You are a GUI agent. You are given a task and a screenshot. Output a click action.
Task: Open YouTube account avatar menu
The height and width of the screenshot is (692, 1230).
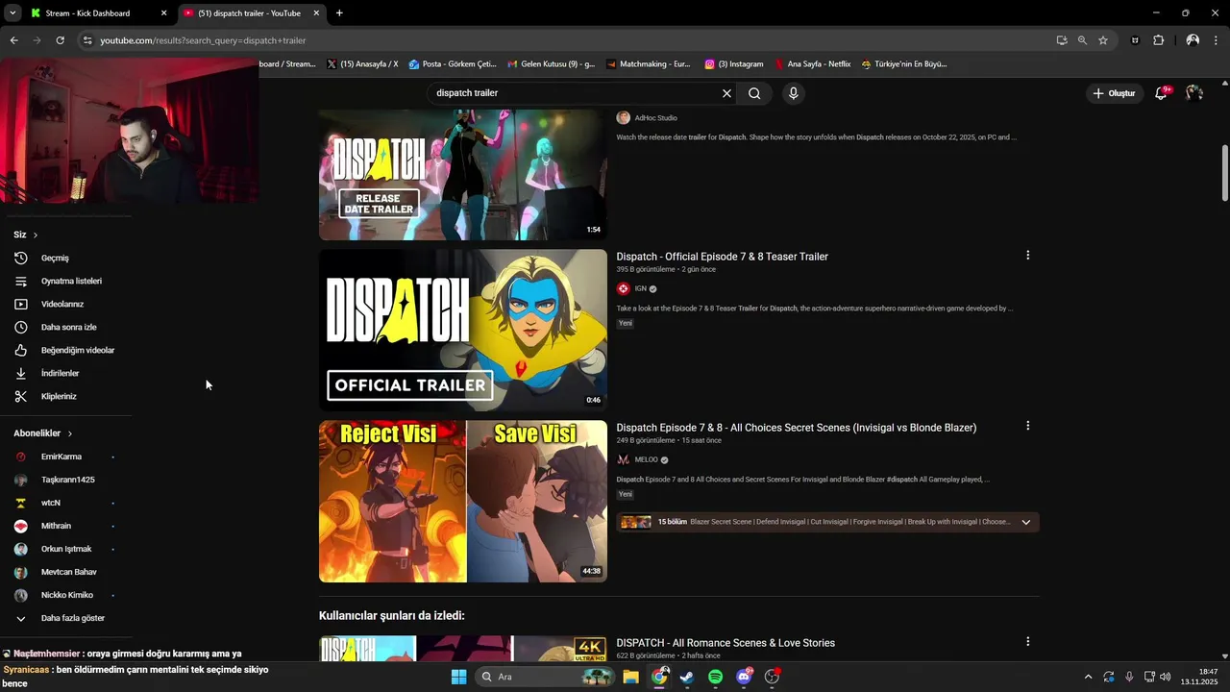click(1194, 93)
